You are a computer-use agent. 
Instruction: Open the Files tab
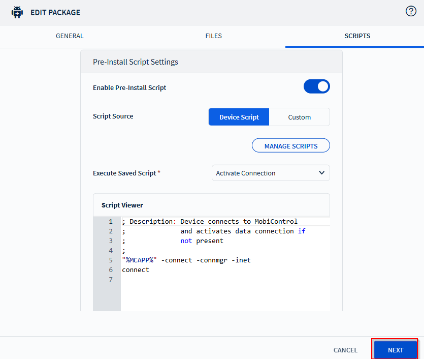213,36
